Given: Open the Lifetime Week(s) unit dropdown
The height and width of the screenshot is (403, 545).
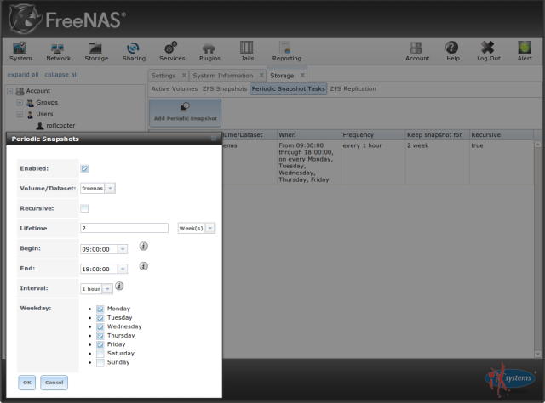Looking at the screenshot, I should point(210,228).
